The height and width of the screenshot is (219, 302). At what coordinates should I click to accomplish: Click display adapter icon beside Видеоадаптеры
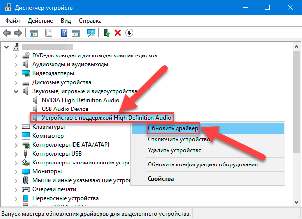click(26, 73)
